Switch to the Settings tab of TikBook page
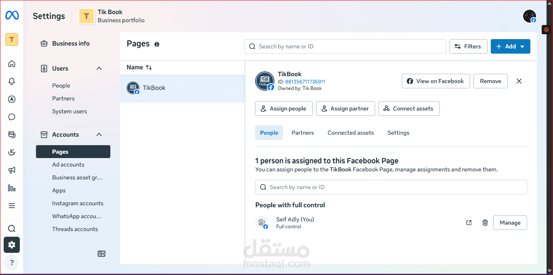The height and width of the screenshot is (275, 553). 398,133
